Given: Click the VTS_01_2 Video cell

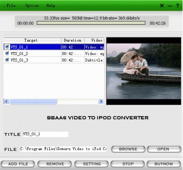Looking at the screenshot, I should click(x=94, y=53).
